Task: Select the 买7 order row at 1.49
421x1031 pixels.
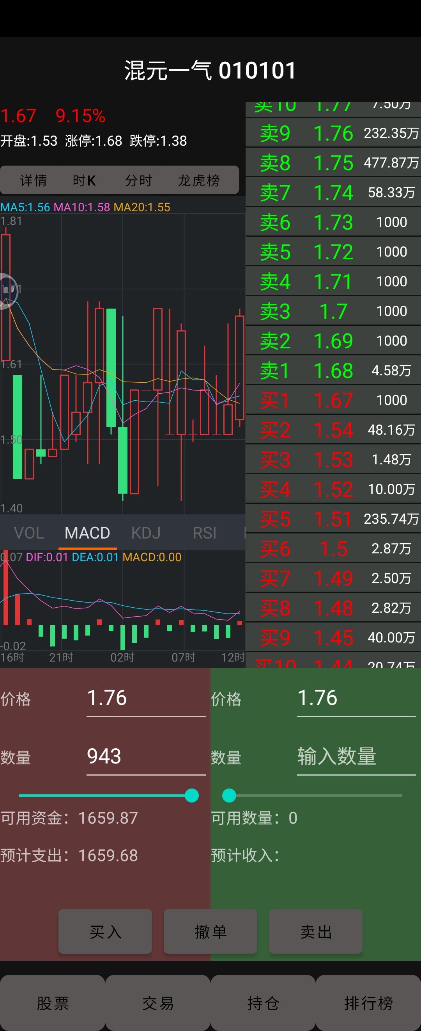Action: click(333, 578)
